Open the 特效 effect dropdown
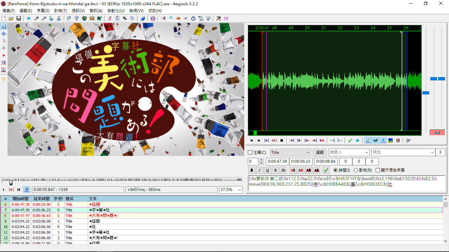The image size is (449, 252). [404, 153]
